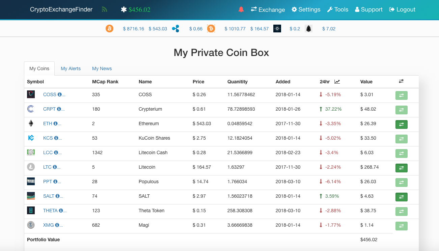Click the 258.308308 quantity cell
The height and width of the screenshot is (251, 439).
240,211
